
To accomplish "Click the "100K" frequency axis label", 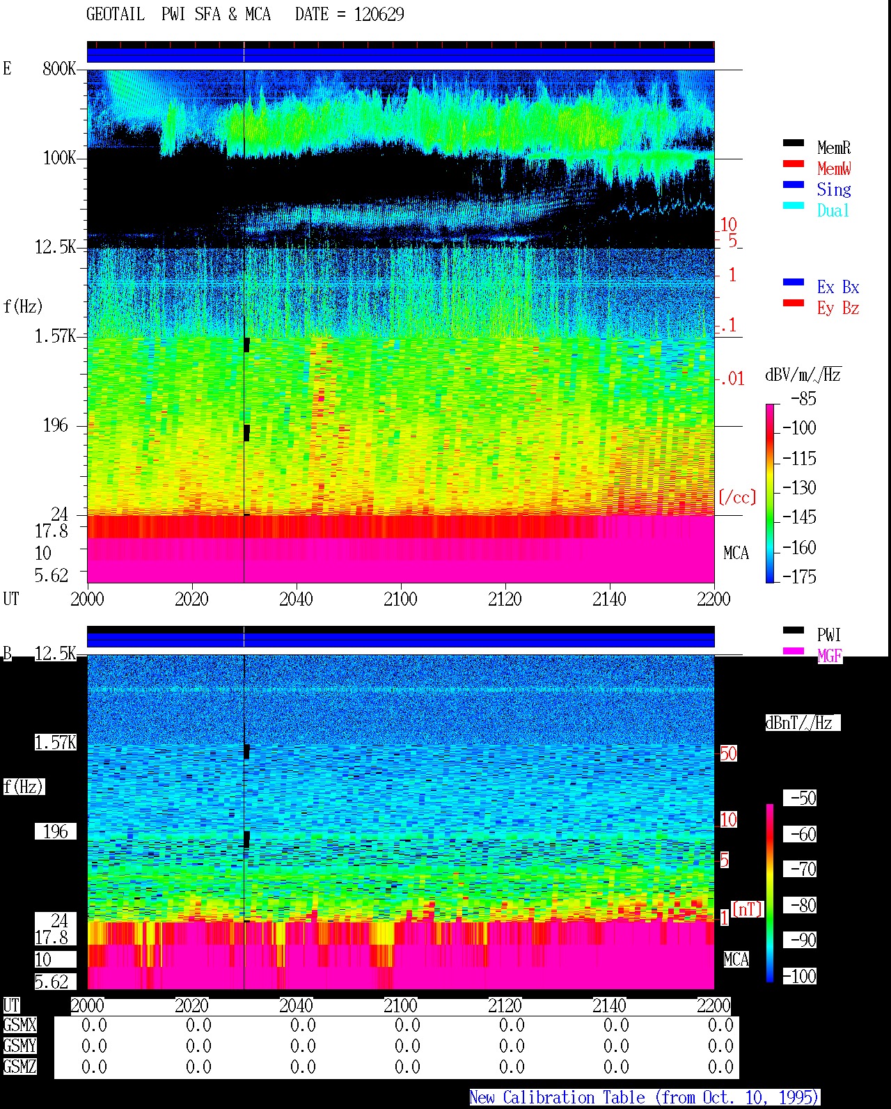I will click(x=59, y=158).
